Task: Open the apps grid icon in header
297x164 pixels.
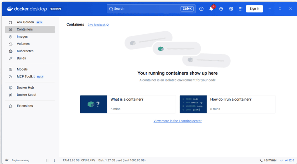Action: (240, 9)
